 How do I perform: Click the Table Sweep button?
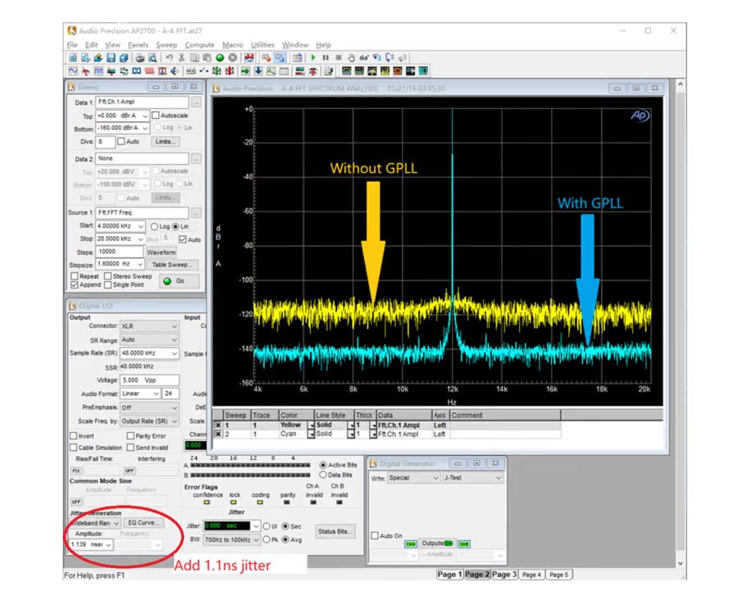point(171,265)
